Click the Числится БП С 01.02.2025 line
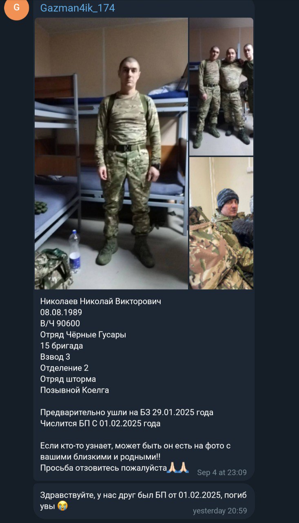This screenshot has height=523, width=299. pyautogui.click(x=100, y=423)
